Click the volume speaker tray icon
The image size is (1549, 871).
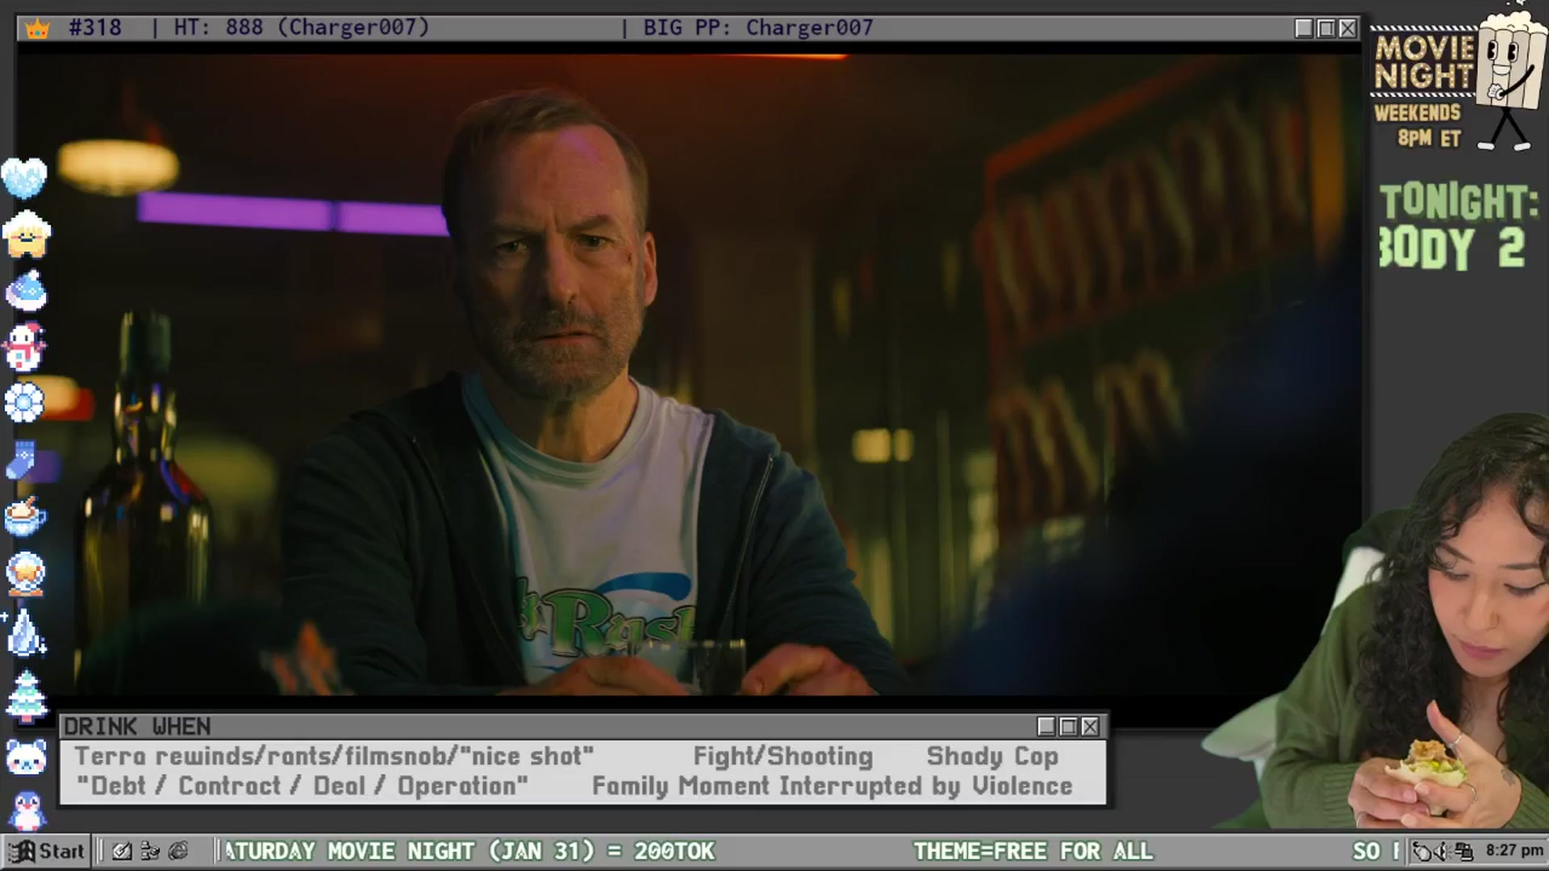1443,852
